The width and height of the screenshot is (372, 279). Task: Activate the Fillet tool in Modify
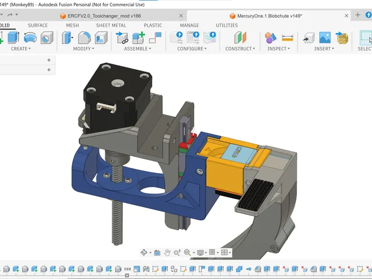84,38
